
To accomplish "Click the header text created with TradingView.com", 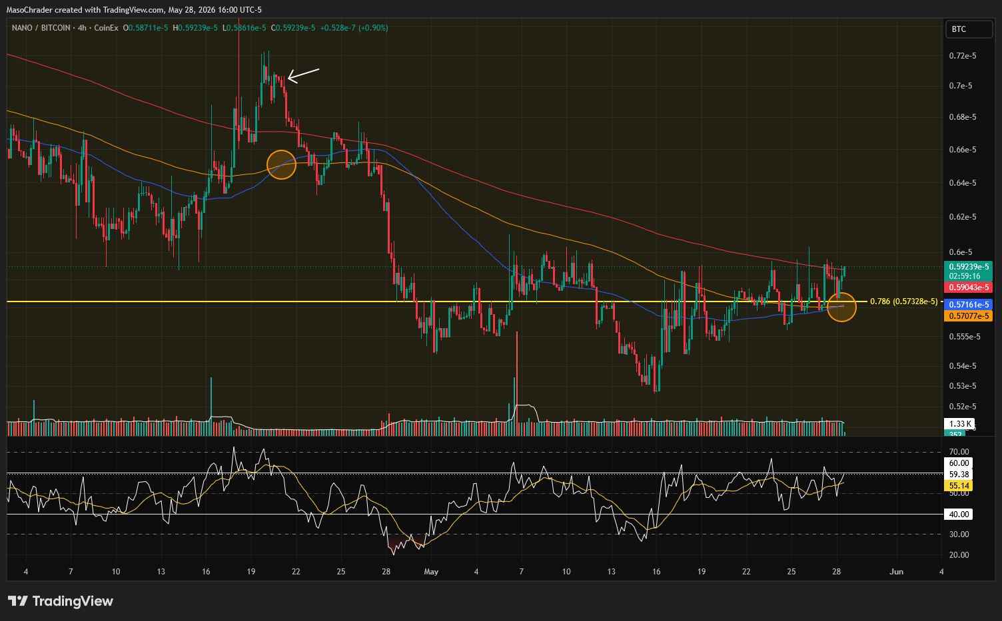I will (x=109, y=10).
